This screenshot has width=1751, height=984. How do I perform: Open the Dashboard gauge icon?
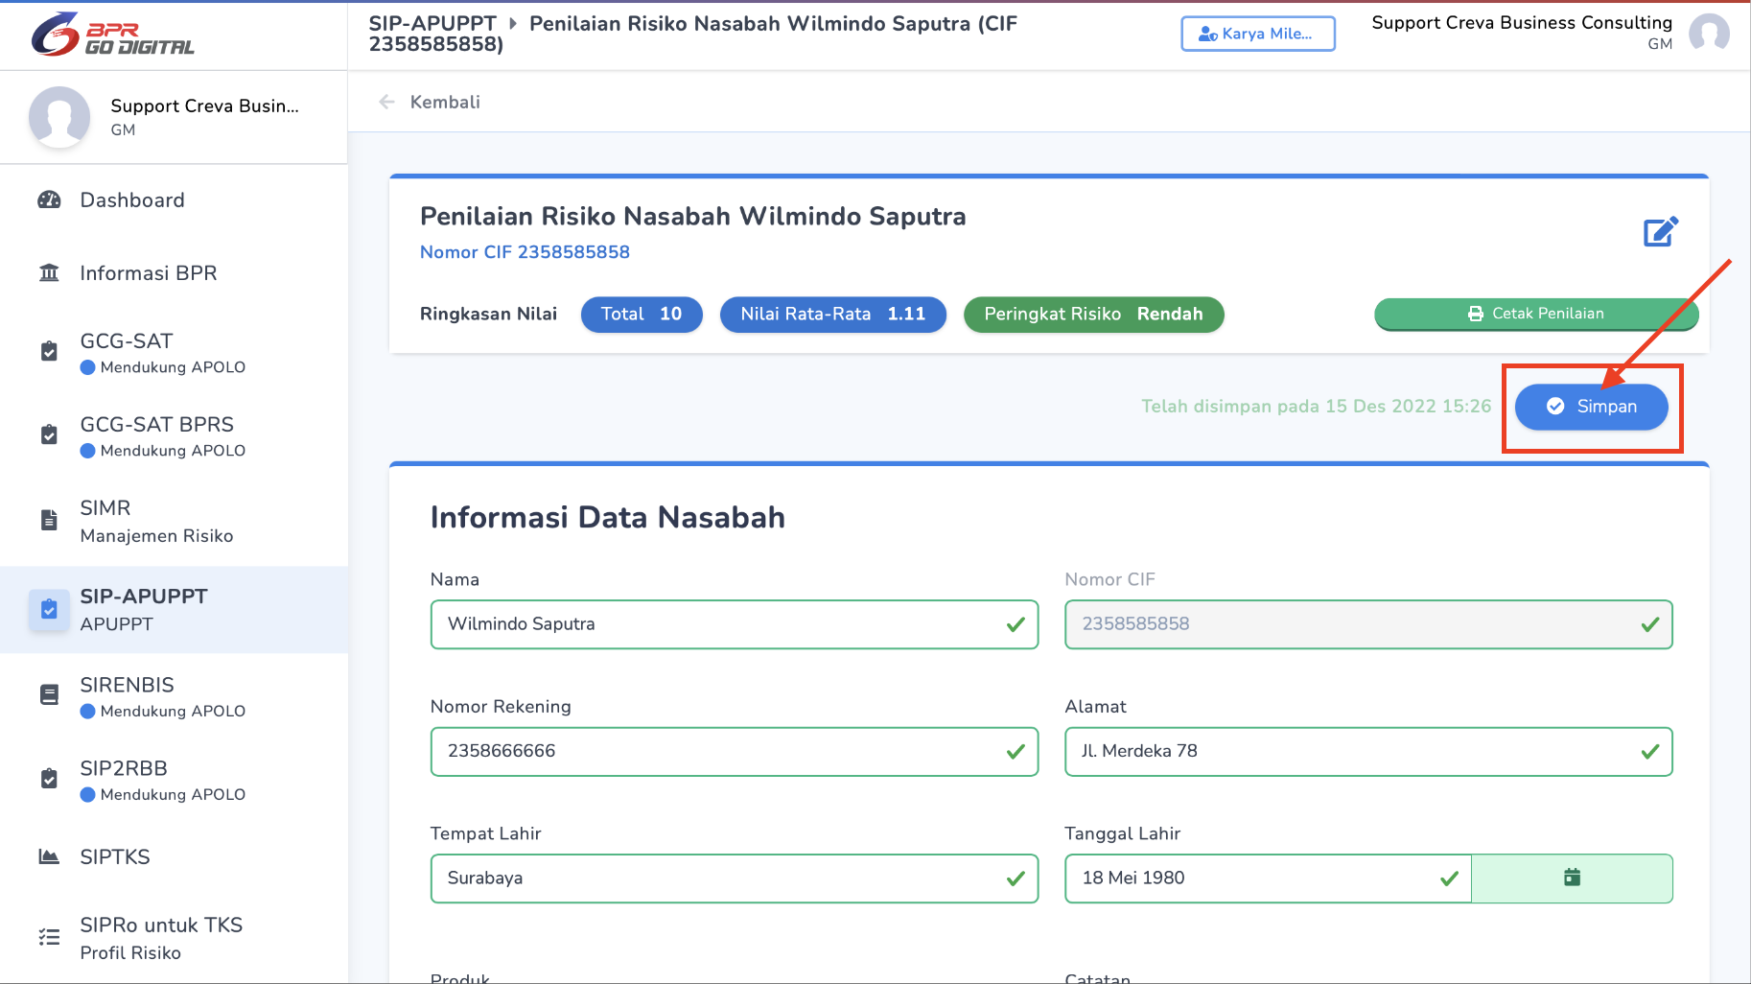(49, 199)
